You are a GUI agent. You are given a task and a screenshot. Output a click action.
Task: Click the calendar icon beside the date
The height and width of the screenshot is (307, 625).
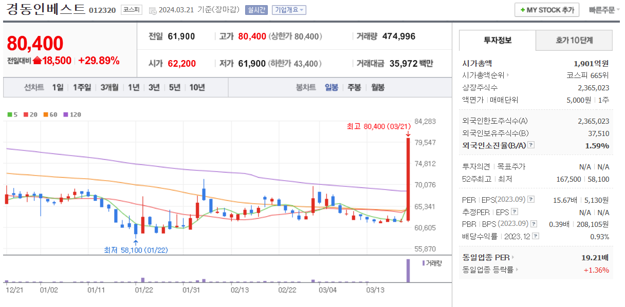(x=153, y=10)
